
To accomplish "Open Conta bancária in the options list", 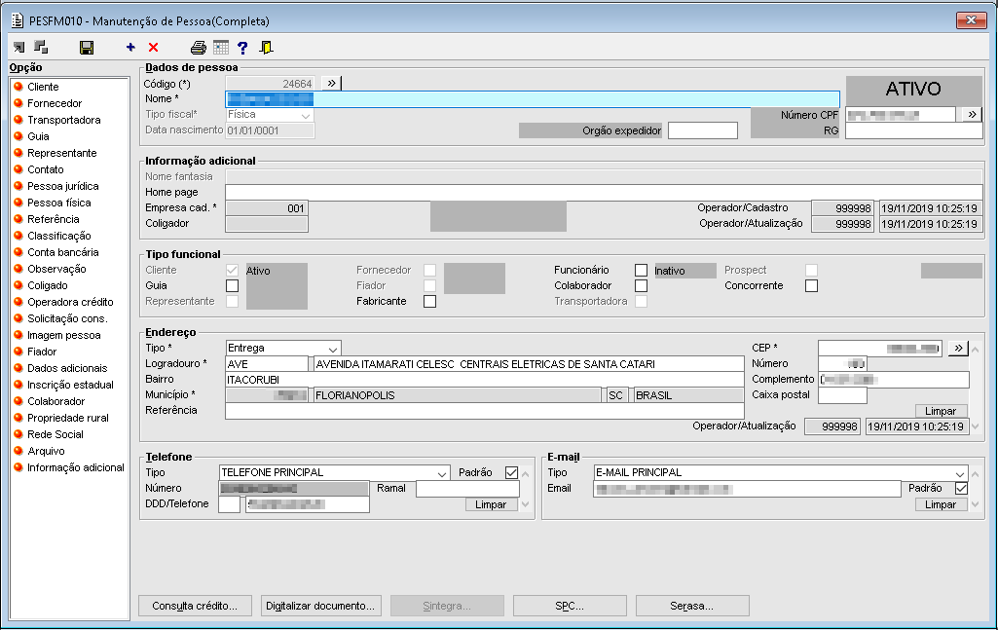I will coord(62,252).
